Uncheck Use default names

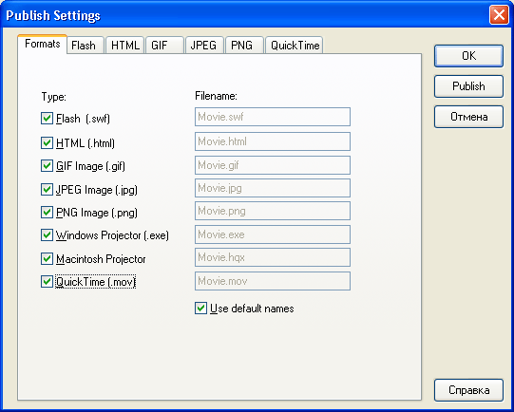pos(200,309)
